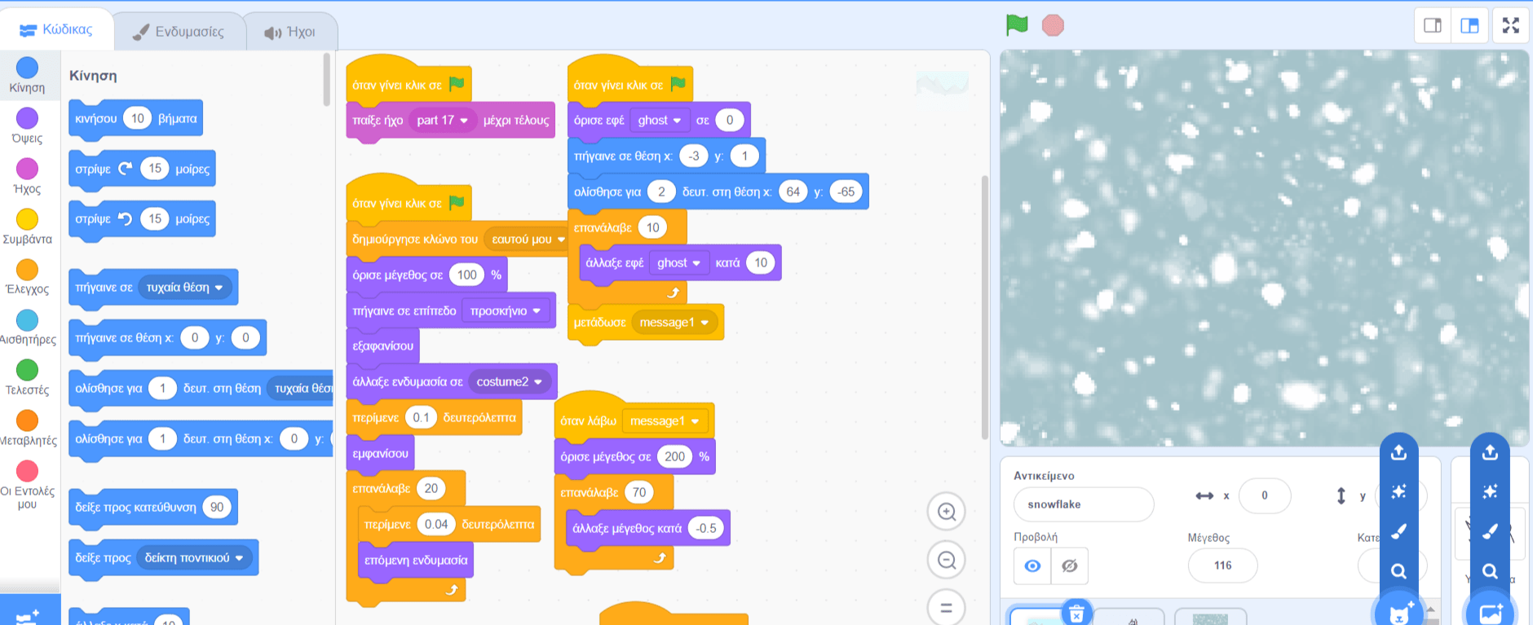This screenshot has width=1533, height=625.
Task: Open the 'part 17' sound dropdown
Action: coord(464,121)
